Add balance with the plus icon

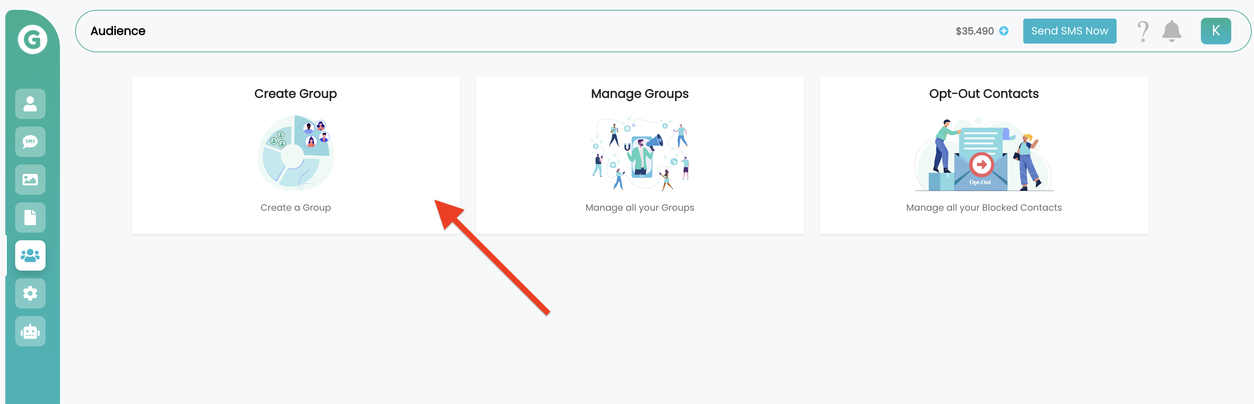point(1004,31)
